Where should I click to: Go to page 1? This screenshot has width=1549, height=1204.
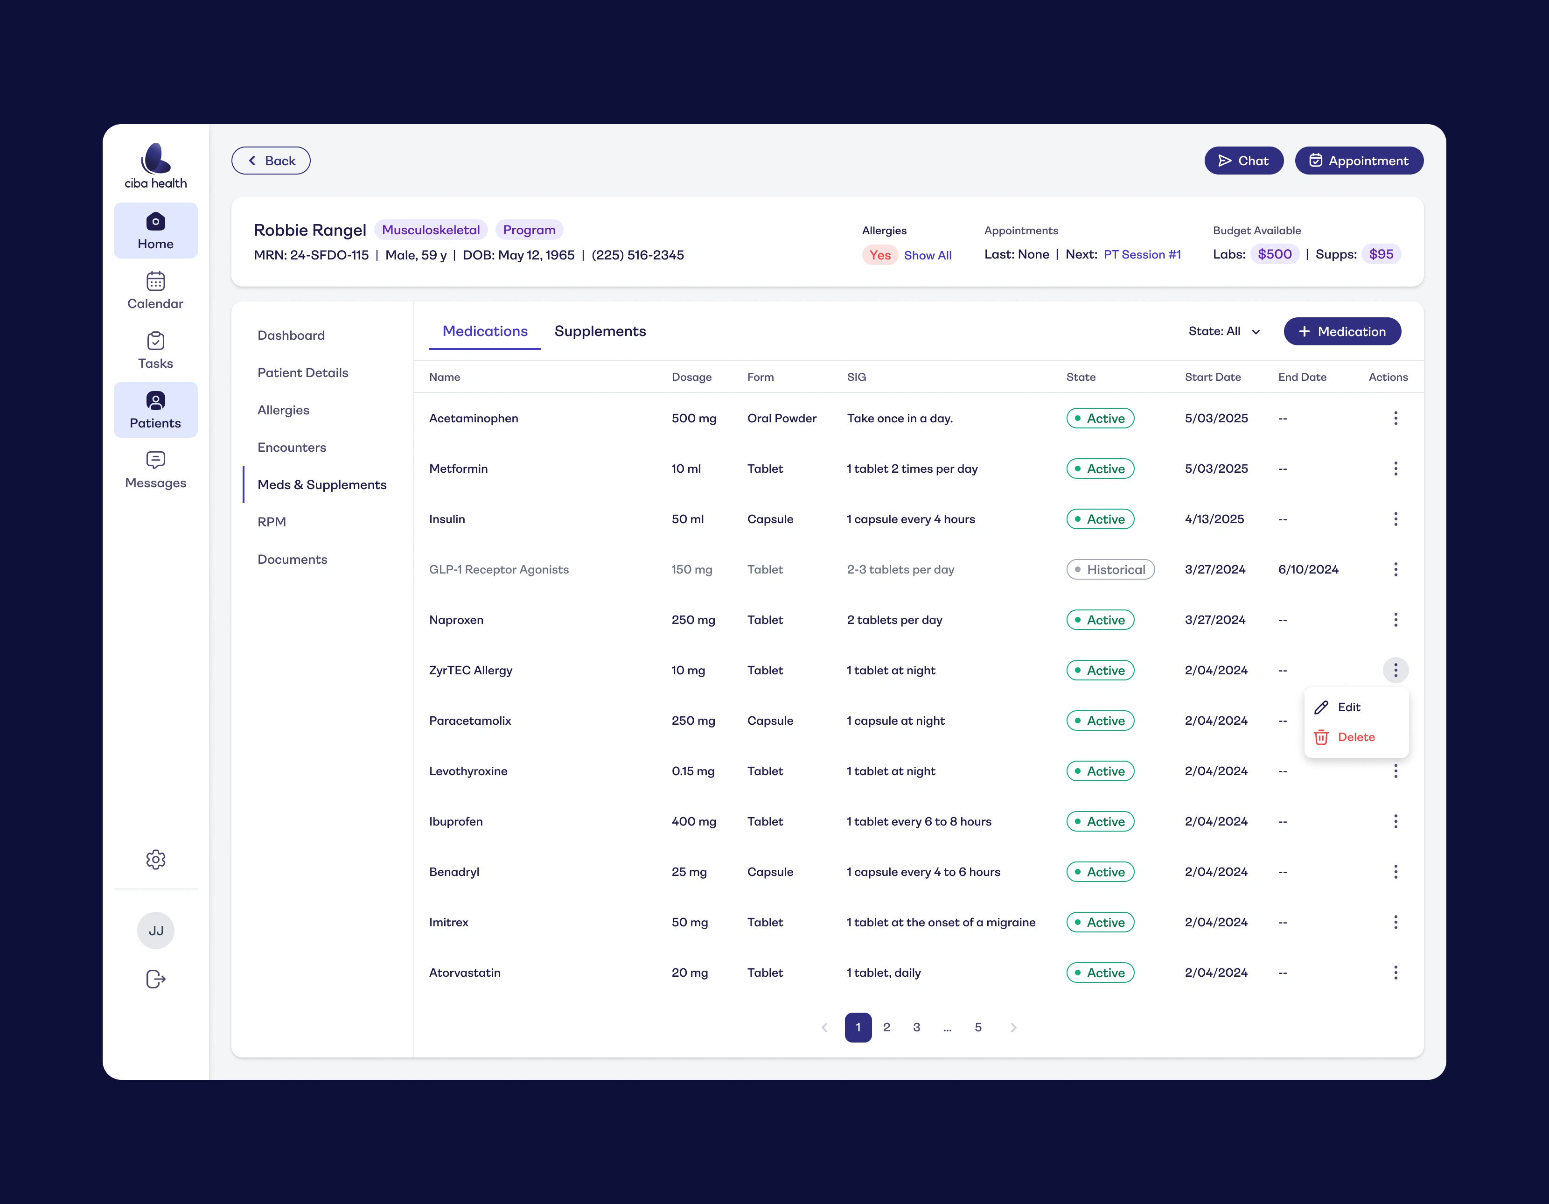(x=858, y=1027)
